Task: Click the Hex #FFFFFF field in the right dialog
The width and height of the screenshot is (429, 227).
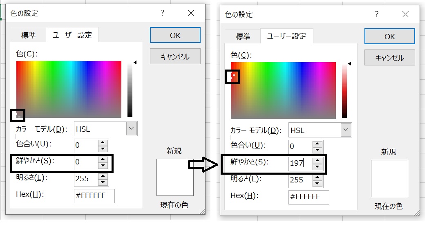Action: (308, 197)
